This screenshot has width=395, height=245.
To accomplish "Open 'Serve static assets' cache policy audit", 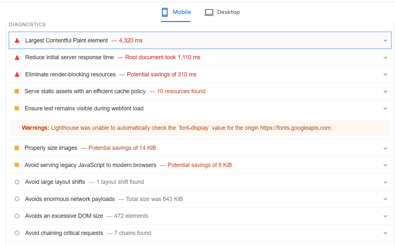I will click(x=85, y=91).
